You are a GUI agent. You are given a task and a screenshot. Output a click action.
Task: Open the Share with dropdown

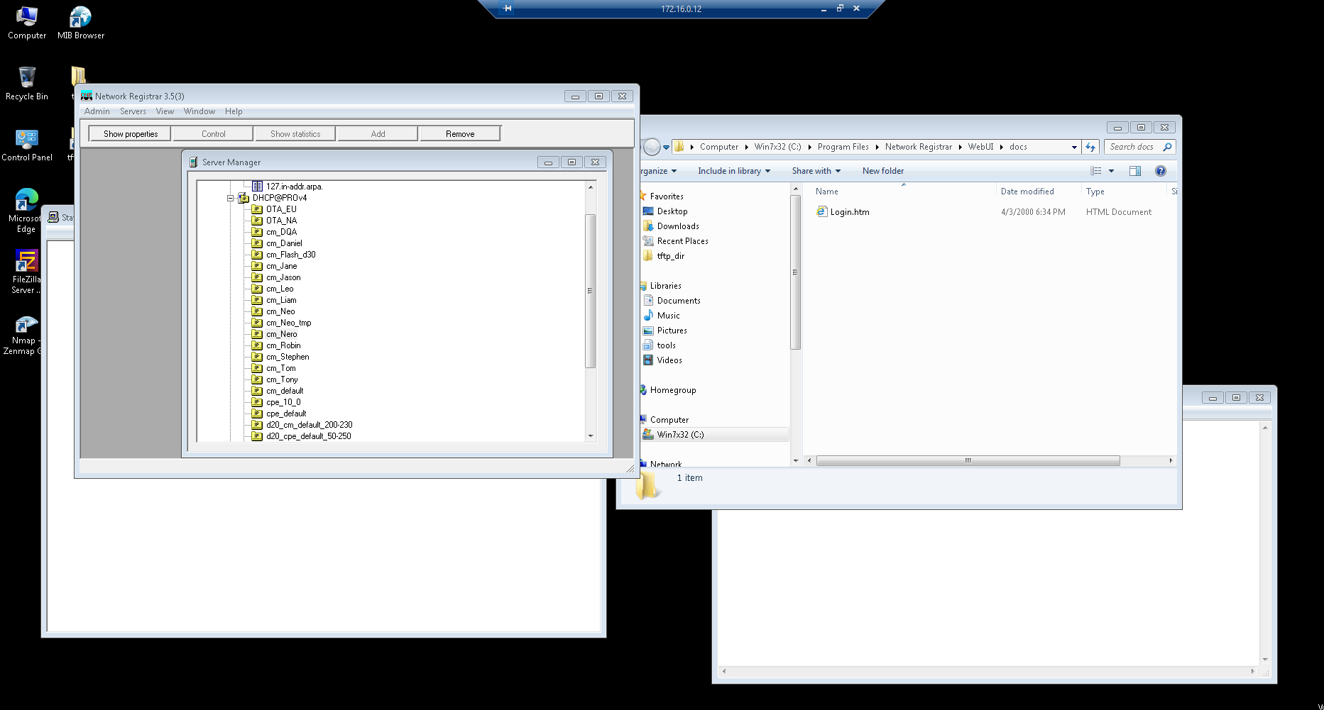[x=816, y=171]
